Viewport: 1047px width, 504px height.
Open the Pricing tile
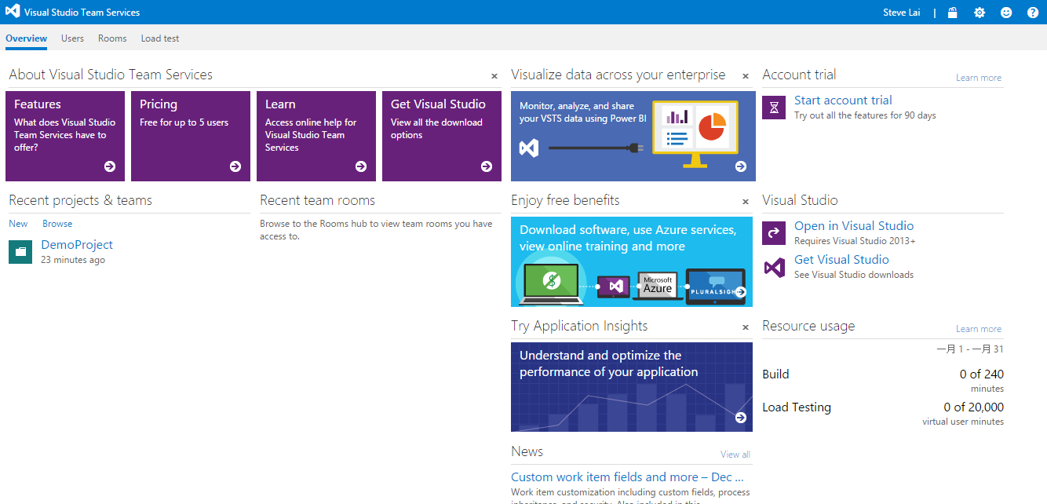click(190, 136)
